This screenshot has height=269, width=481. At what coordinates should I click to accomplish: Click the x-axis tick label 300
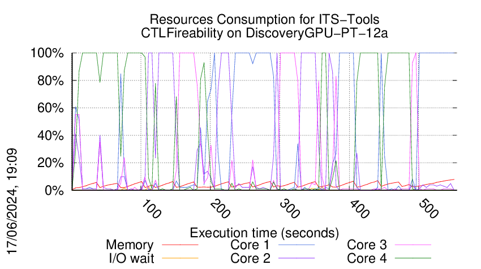coord(290,209)
